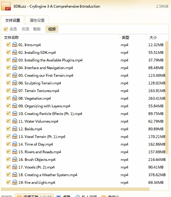Click the MP4 icon of 11. Water Volumes

pos(15,121)
